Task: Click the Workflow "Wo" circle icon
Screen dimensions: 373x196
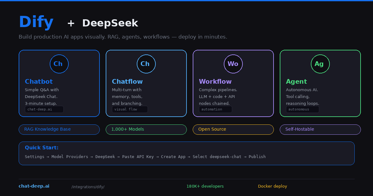Action: pyautogui.click(x=233, y=64)
